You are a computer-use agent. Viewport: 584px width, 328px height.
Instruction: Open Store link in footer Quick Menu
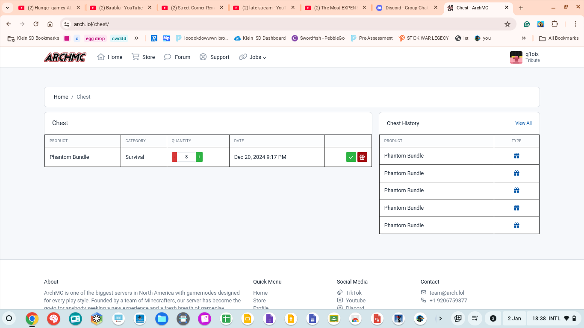click(260, 301)
